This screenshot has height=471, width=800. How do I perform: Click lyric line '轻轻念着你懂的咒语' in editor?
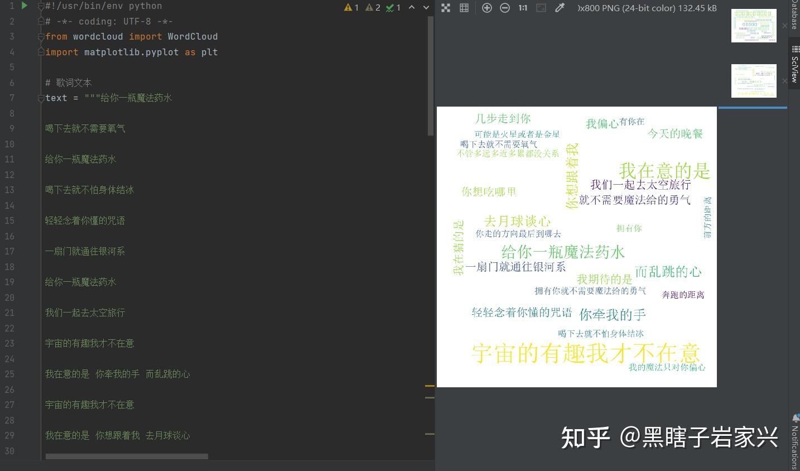click(85, 220)
